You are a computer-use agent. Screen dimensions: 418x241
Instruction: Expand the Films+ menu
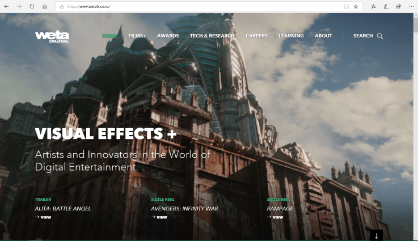point(137,36)
